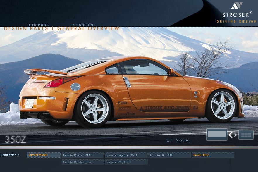Show the 350Z Description text

[x=178, y=140]
